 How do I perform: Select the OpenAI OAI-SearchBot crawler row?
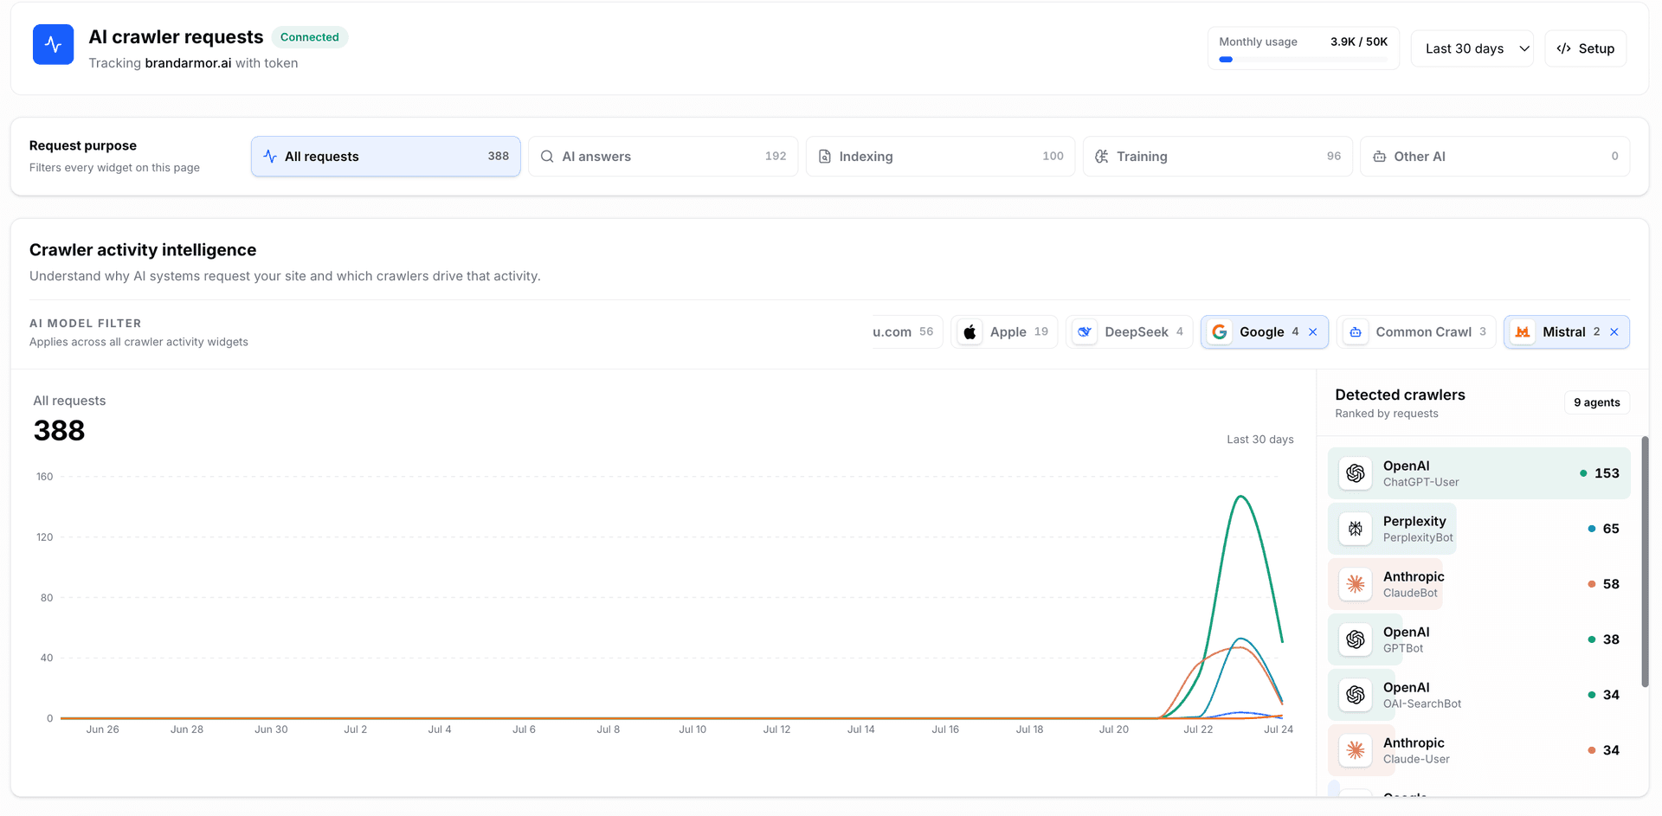click(1478, 695)
